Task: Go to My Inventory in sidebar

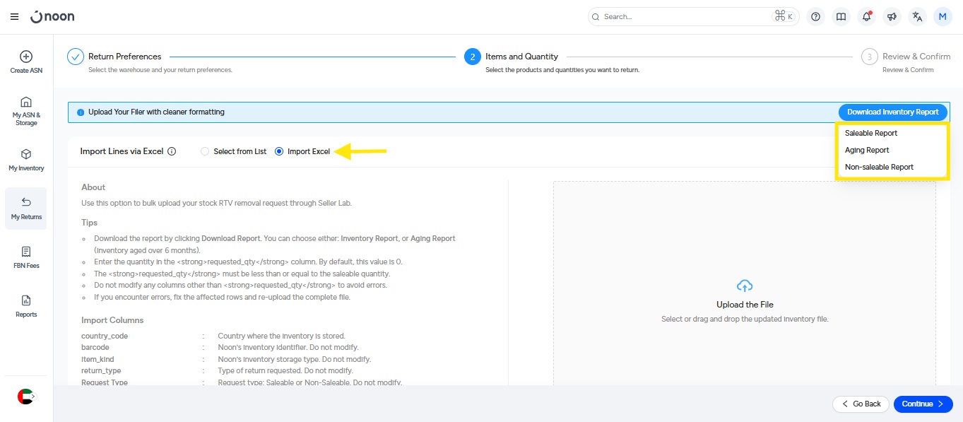Action: pyautogui.click(x=26, y=160)
